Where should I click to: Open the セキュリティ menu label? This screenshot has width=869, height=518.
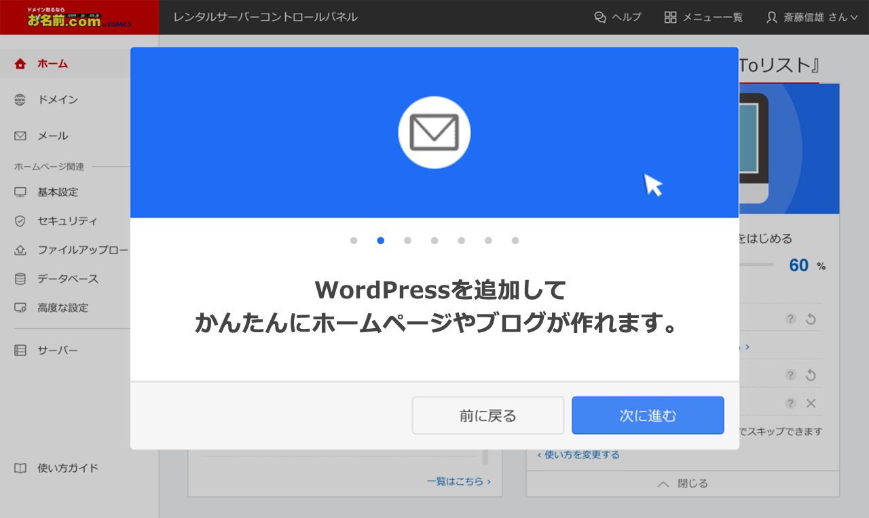[x=67, y=221]
